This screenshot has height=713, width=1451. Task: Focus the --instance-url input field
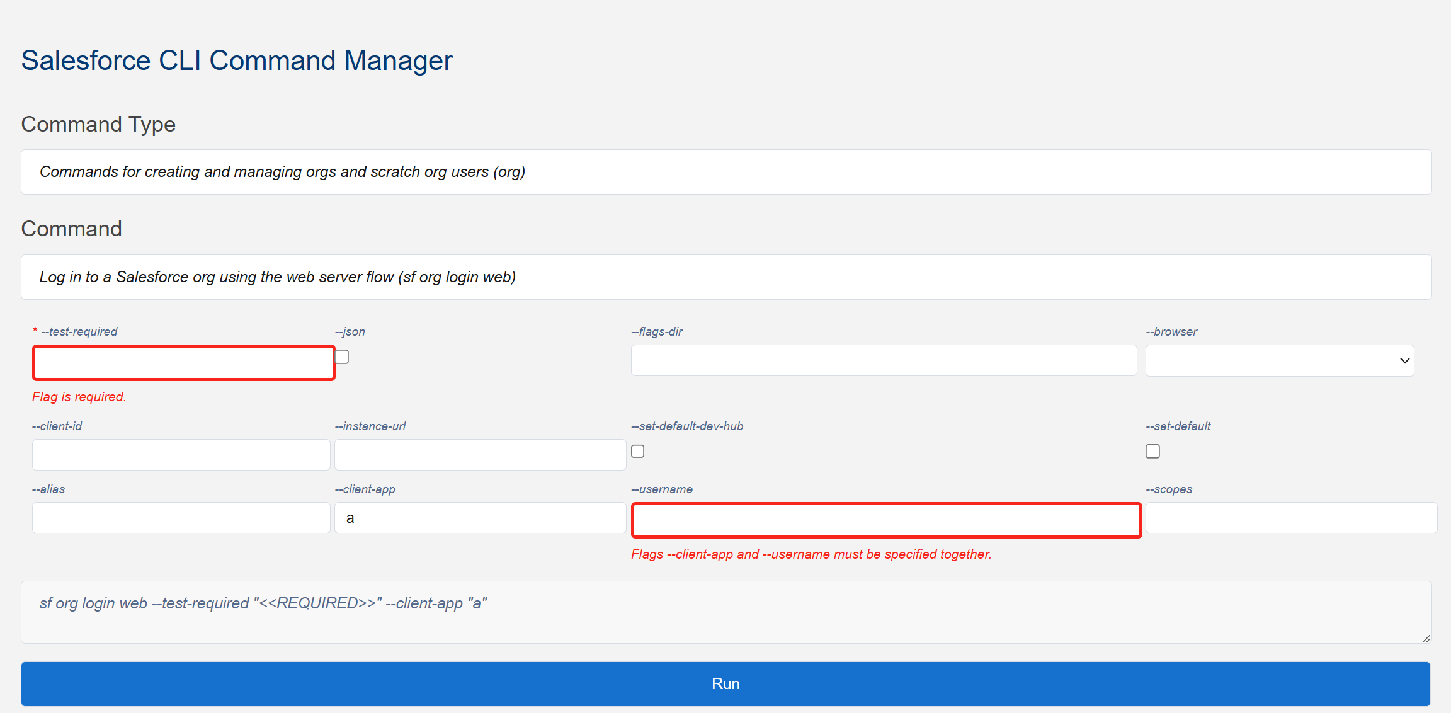[480, 455]
